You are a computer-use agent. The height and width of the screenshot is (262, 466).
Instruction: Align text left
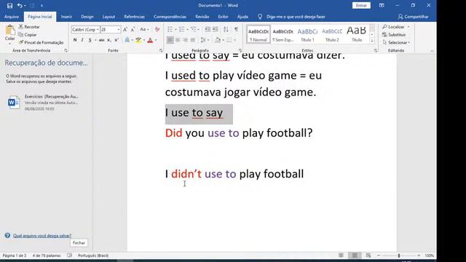click(x=170, y=40)
